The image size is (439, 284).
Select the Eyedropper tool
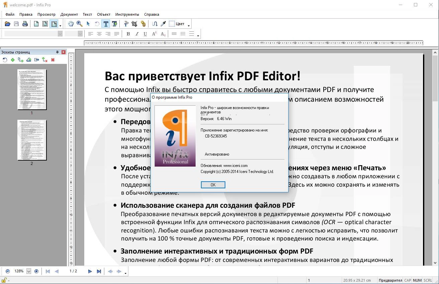pyautogui.click(x=163, y=24)
